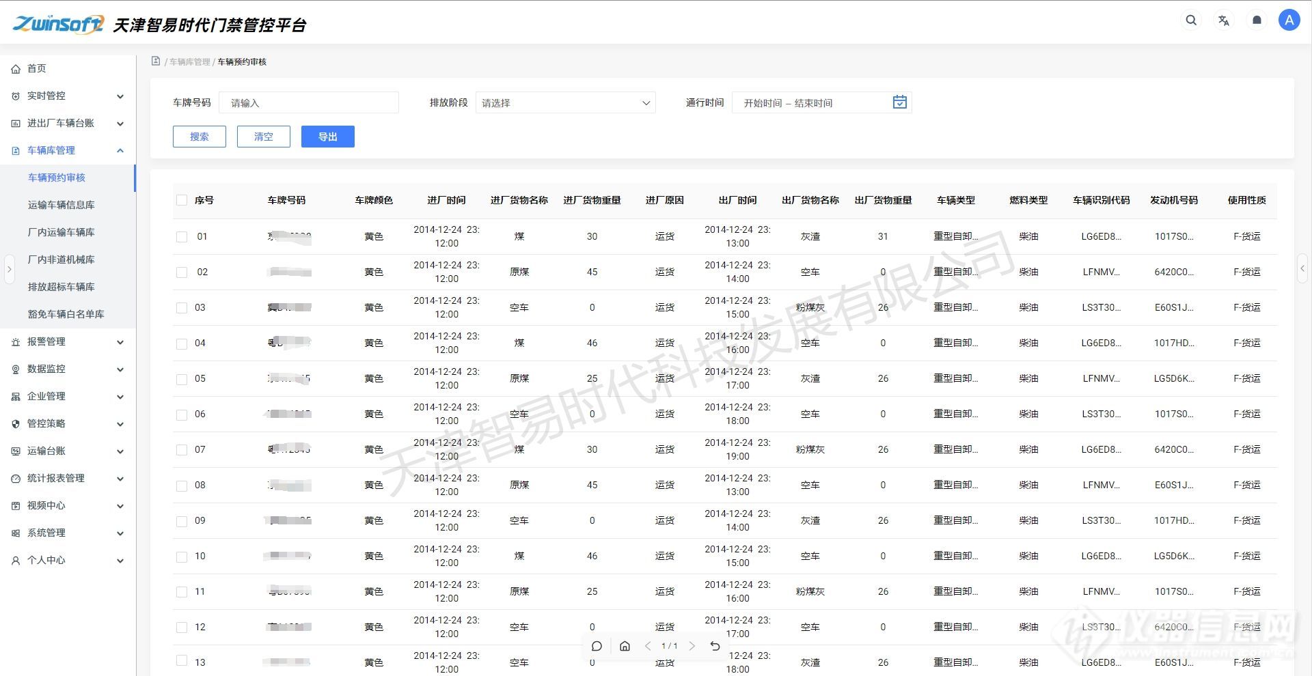Open the language translation icon
The width and height of the screenshot is (1312, 676).
[1224, 20]
